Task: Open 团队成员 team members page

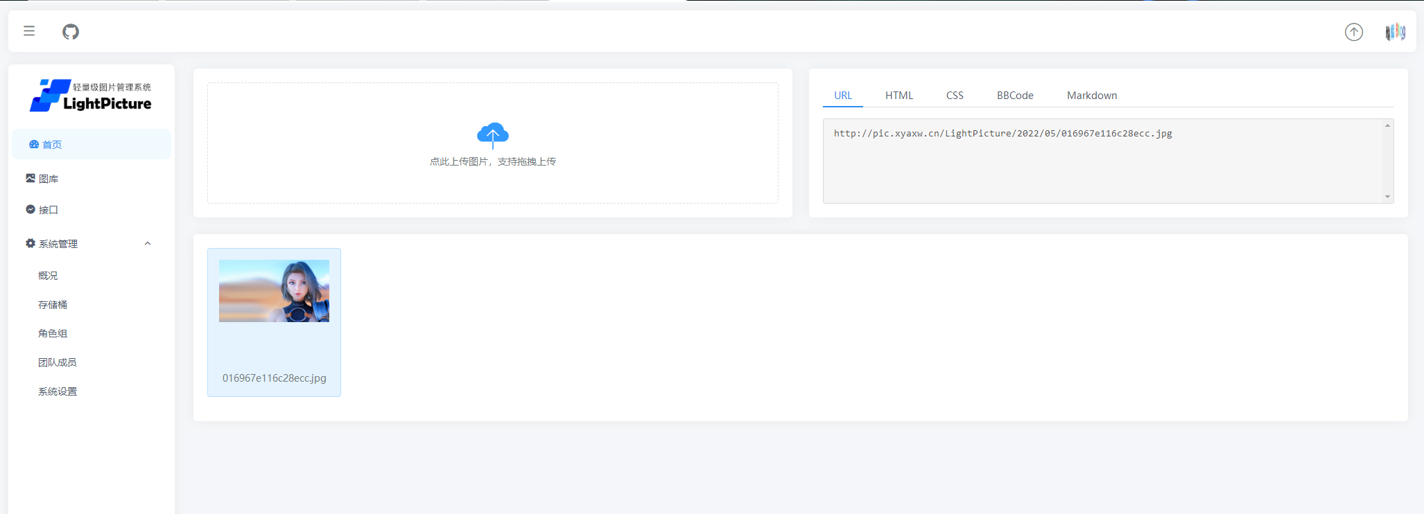Action: point(58,362)
